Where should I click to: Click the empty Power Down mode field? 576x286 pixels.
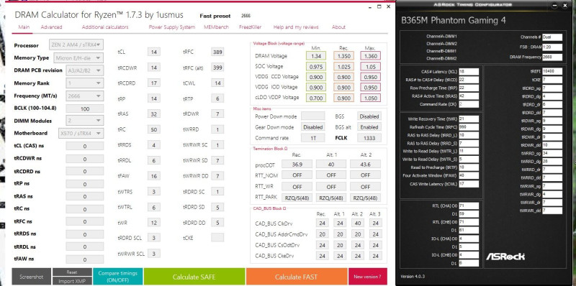313,116
